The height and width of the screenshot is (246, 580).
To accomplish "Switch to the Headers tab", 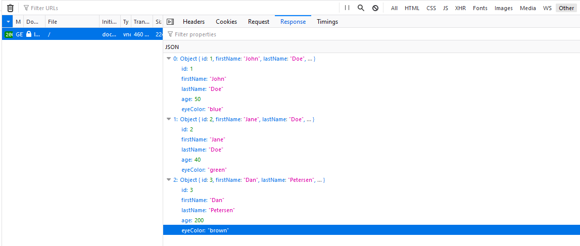I will 194,22.
